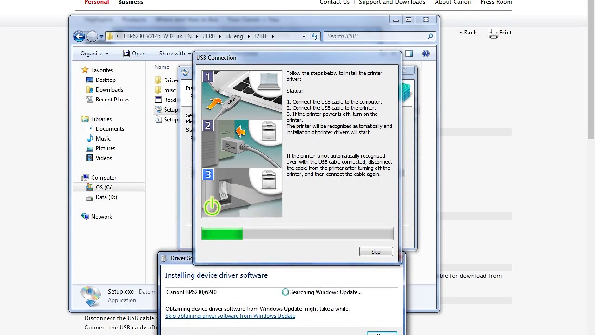Image resolution: width=595 pixels, height=335 pixels.
Task: Click the Explorer Forward navigation arrow
Action: point(92,36)
